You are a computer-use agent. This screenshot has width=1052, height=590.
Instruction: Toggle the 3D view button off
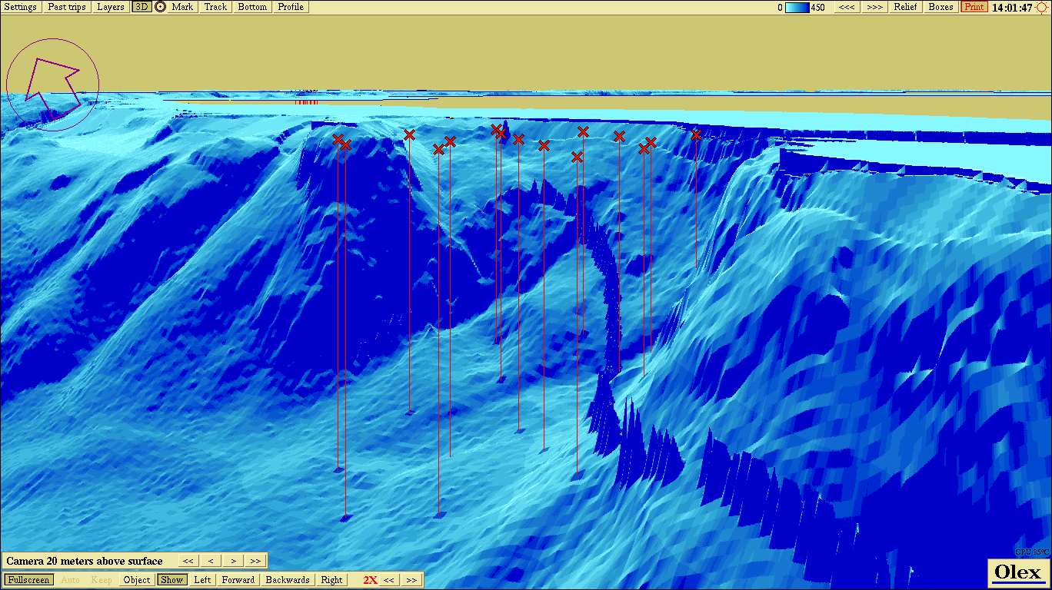[x=141, y=7]
